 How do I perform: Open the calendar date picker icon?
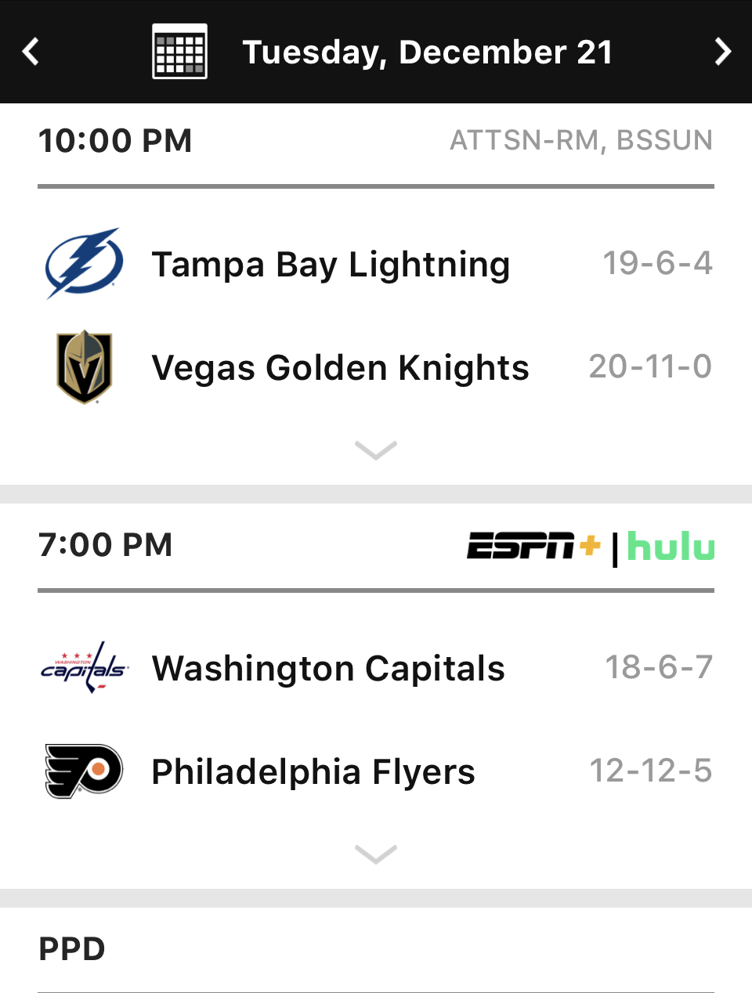[179, 52]
